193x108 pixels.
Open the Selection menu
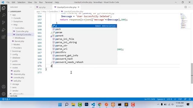pos(21,2)
